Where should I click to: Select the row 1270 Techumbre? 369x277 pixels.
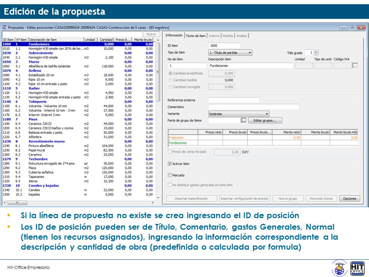pyautogui.click(x=78, y=159)
